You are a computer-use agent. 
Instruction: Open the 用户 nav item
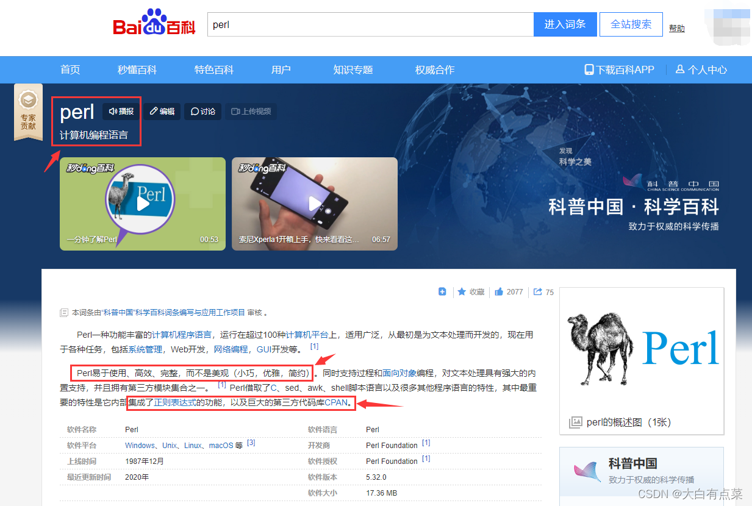coord(281,69)
